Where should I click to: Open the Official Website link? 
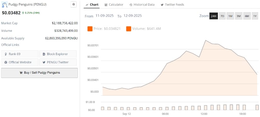pos(20,62)
